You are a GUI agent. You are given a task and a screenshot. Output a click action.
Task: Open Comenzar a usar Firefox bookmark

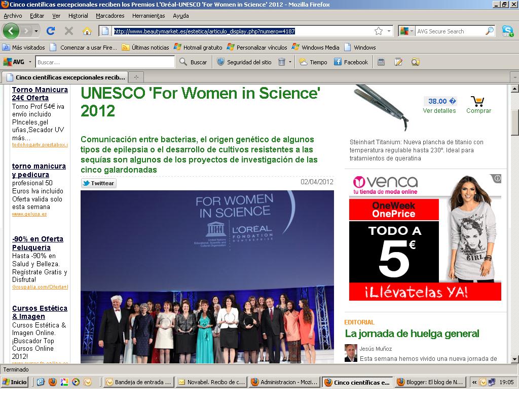coord(84,47)
